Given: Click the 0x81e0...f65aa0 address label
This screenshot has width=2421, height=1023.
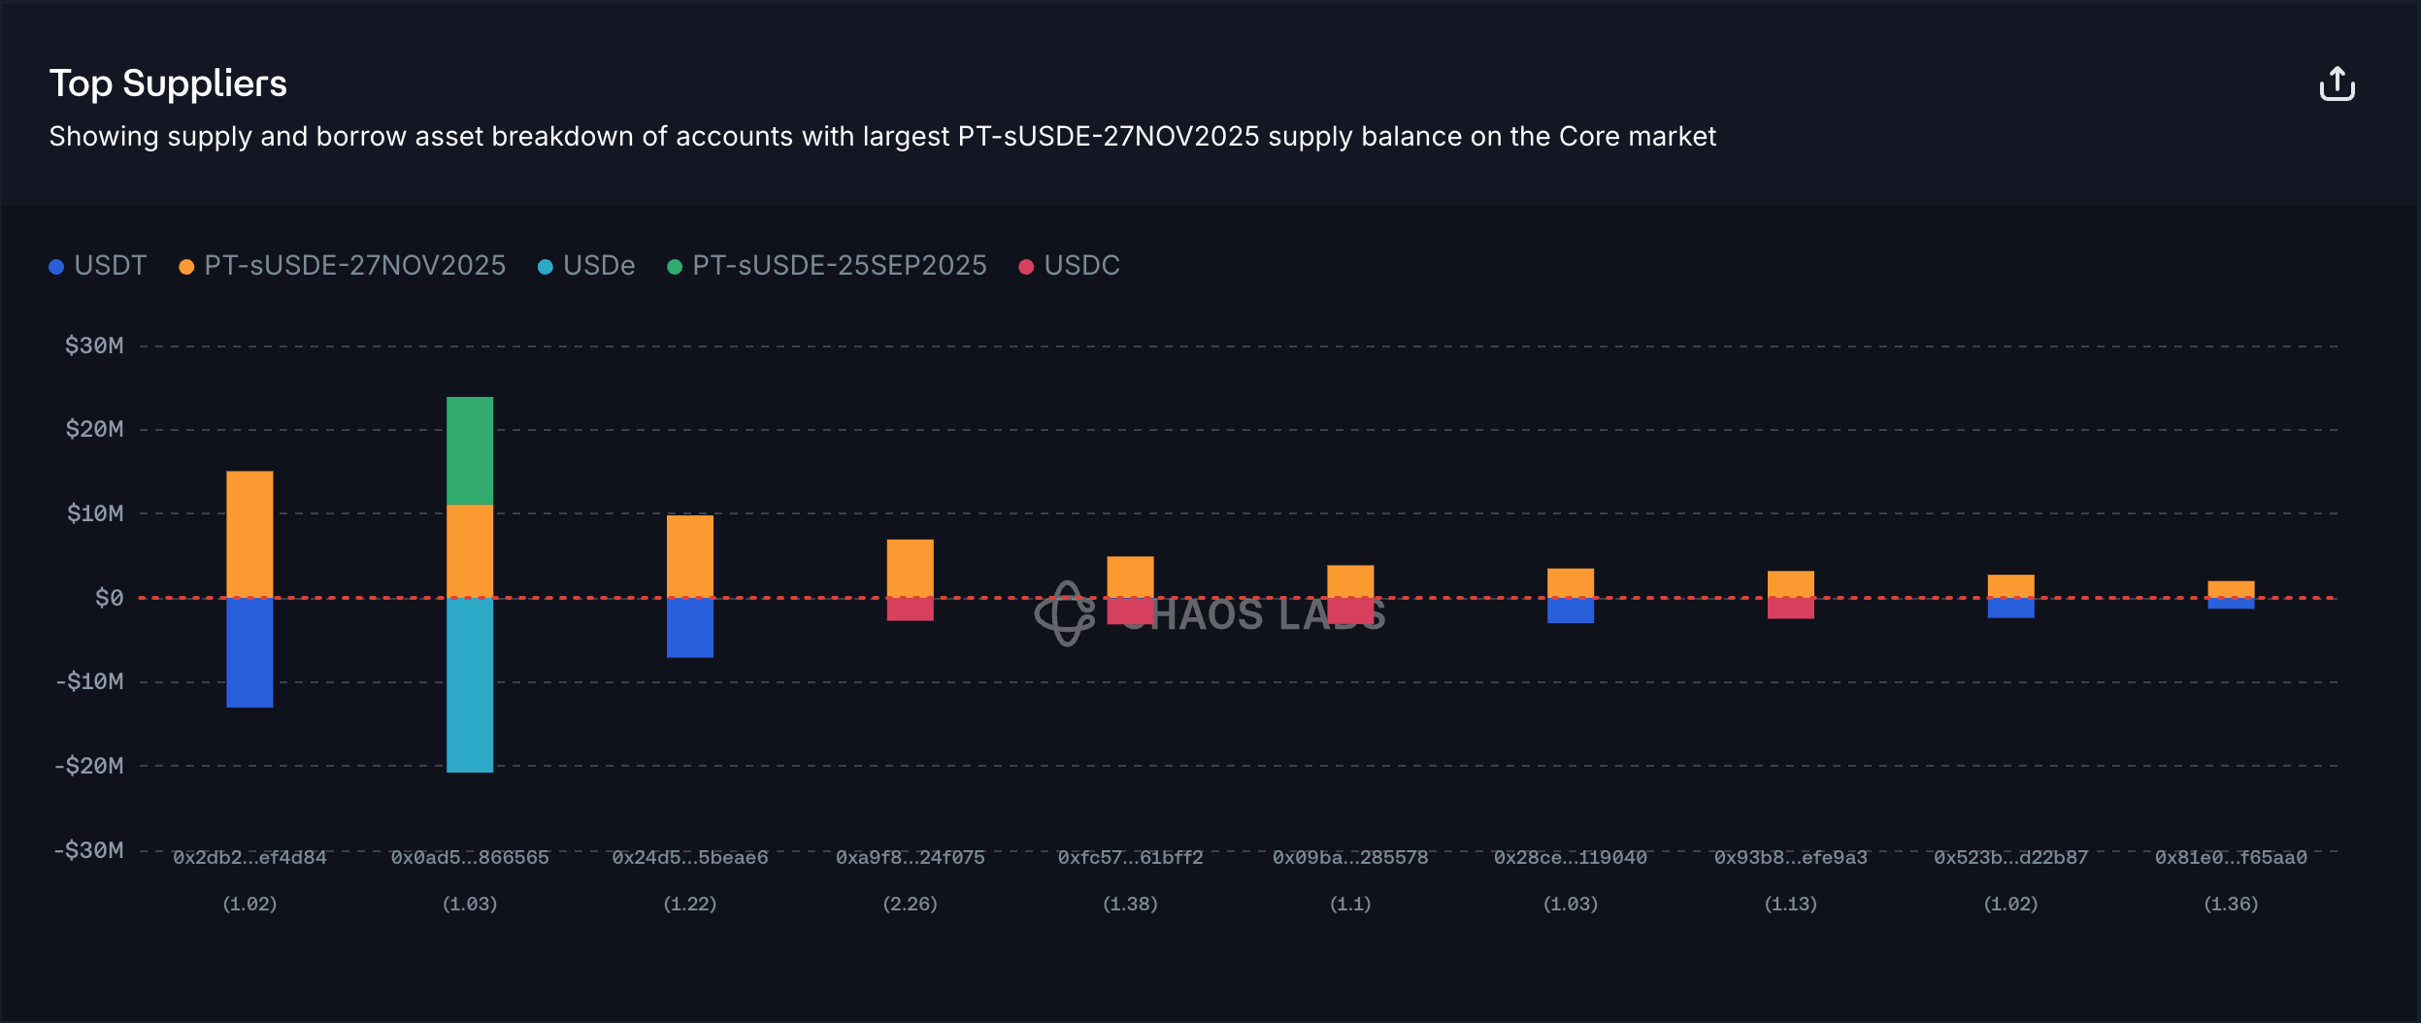Looking at the screenshot, I should coord(2231,858).
